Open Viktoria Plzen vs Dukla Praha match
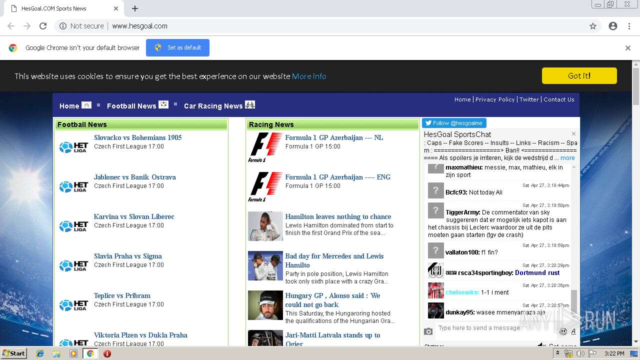 click(140, 335)
